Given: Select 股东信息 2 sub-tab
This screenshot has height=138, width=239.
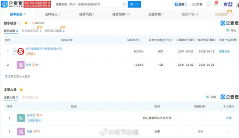Looking at the screenshot, I should click(11, 31).
